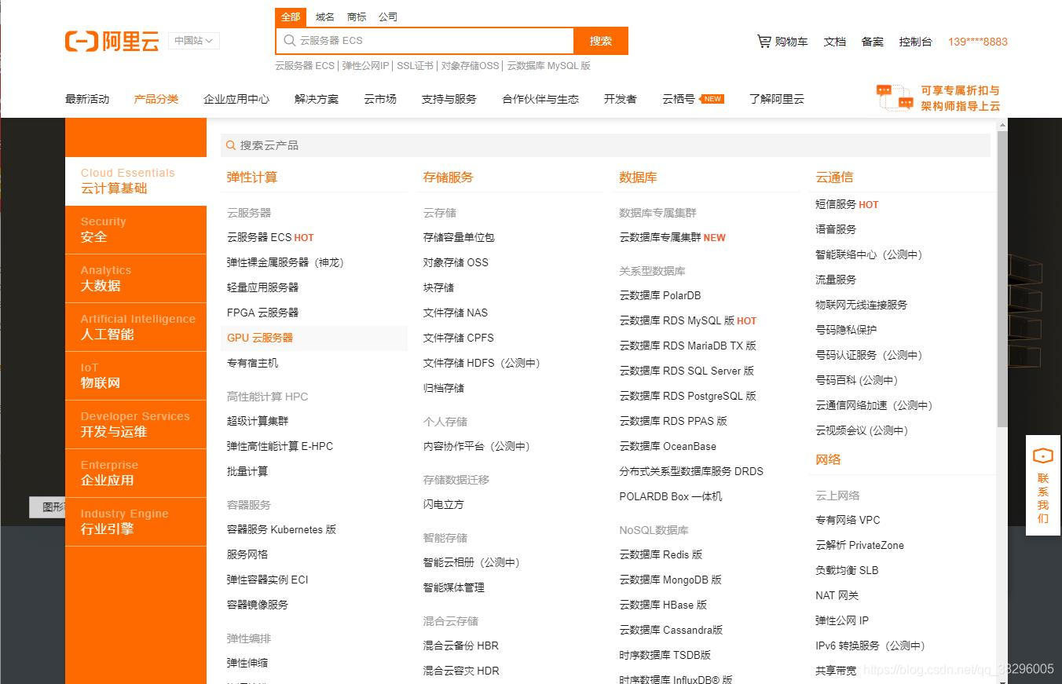Open 云市场 menu
Screen dimensions: 1062x684
point(380,99)
